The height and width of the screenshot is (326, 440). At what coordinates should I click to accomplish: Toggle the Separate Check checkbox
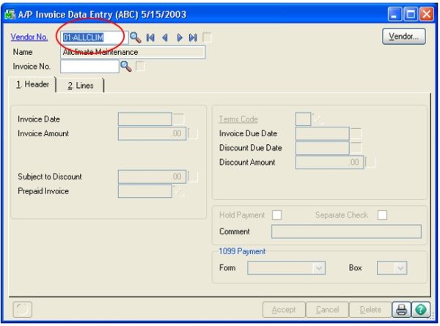pos(382,215)
